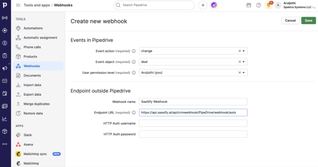The image size is (318, 167).
Task: Open Insights chart icon in nav rail
Action: tap(5, 119)
